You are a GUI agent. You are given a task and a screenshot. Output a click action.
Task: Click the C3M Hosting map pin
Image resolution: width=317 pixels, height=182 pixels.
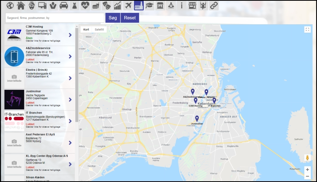(195, 101)
